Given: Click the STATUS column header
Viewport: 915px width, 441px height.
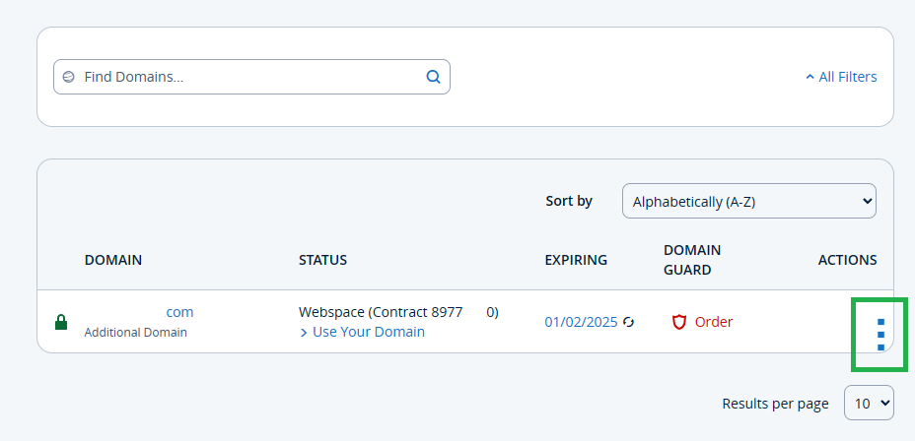Looking at the screenshot, I should (x=322, y=260).
